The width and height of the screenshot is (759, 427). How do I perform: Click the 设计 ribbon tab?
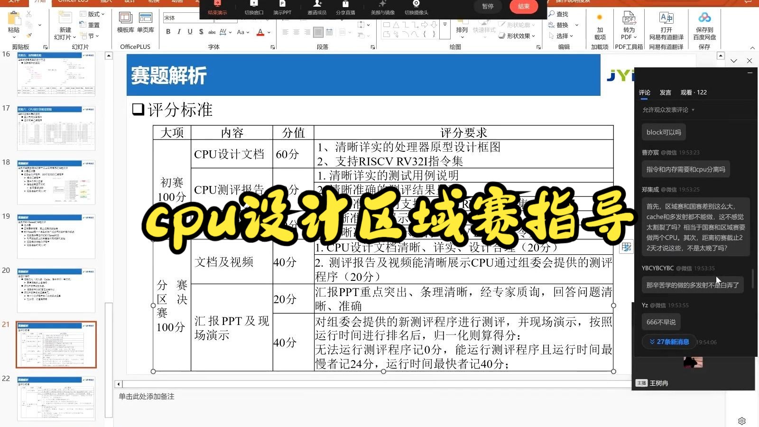click(x=130, y=1)
